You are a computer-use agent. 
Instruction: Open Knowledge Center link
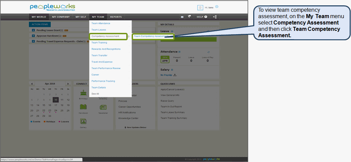coord(128,118)
